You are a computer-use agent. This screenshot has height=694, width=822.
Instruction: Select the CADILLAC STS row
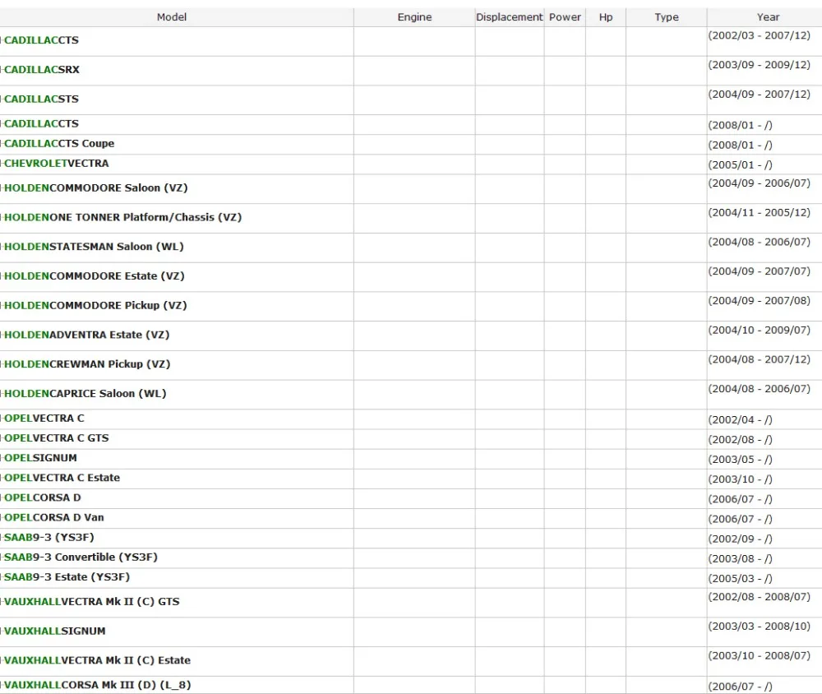pyautogui.click(x=411, y=100)
